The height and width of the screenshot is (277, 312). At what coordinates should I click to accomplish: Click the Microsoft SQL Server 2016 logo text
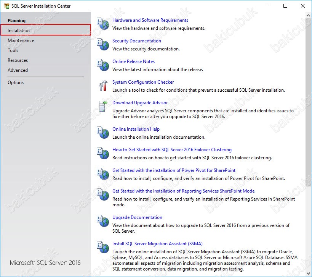(45, 262)
